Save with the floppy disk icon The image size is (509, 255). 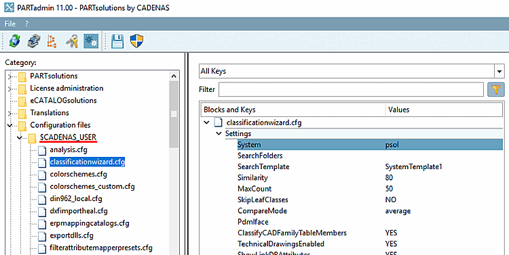tap(117, 41)
